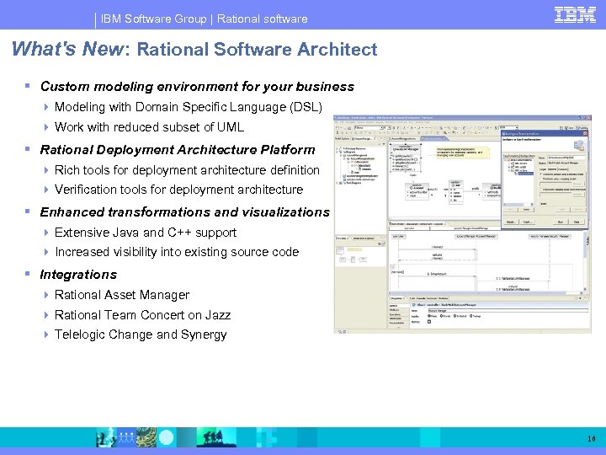Close the Configure Transformation dialog via X
Image resolution: width=606 pixels, height=455 pixels.
pos(585,133)
